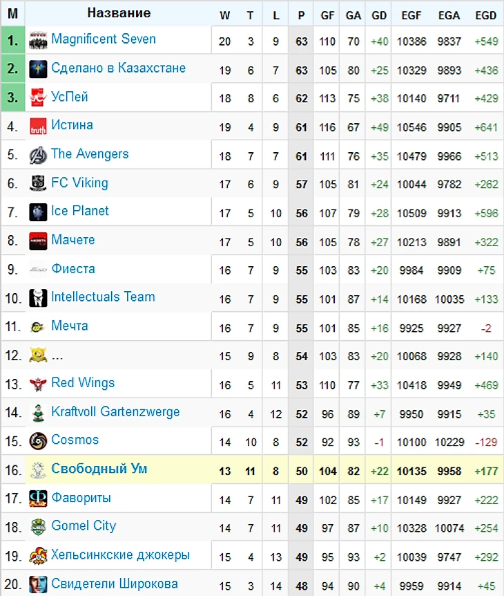Click the EGD column header
The image size is (504, 596).
pos(485,15)
